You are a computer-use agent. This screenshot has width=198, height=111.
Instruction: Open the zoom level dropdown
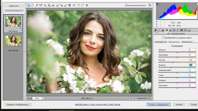[43, 98]
